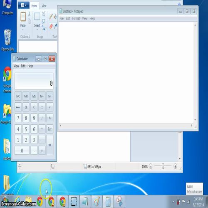Open the View menu in Calculator

tap(16, 66)
